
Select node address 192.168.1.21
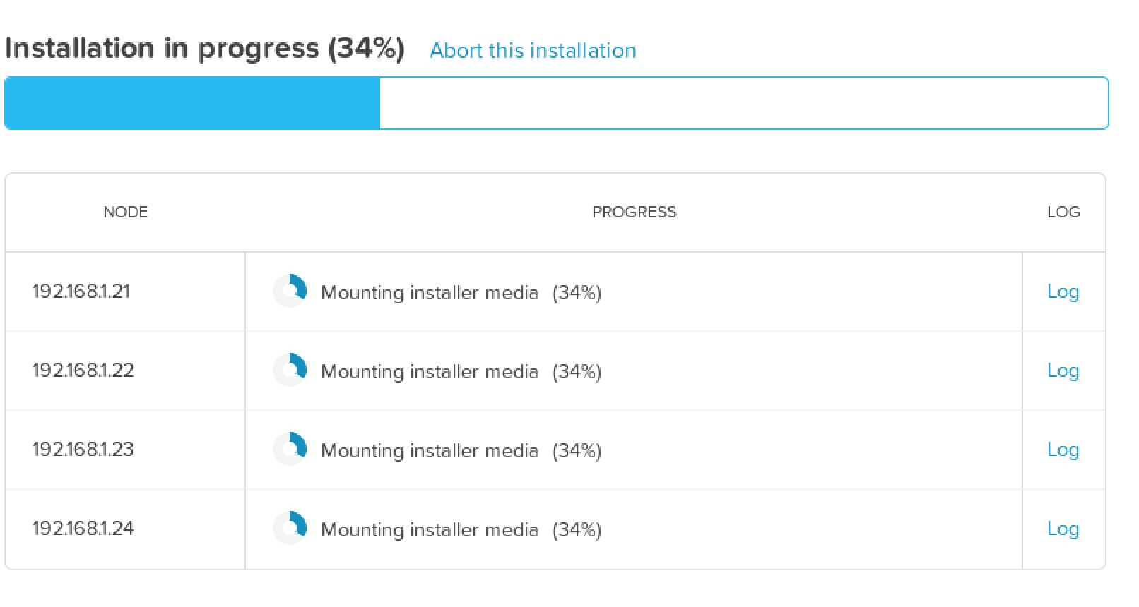point(81,292)
